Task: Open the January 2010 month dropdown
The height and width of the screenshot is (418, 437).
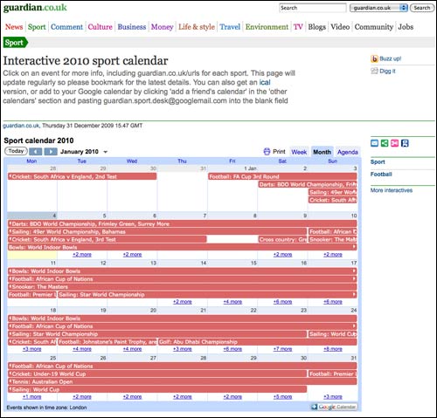Action: click(x=106, y=152)
